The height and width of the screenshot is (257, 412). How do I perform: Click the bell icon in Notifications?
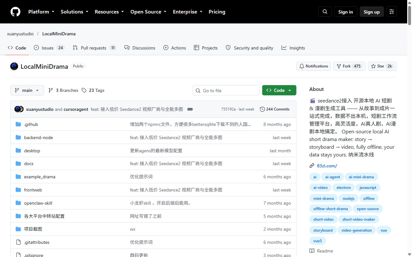point(302,66)
